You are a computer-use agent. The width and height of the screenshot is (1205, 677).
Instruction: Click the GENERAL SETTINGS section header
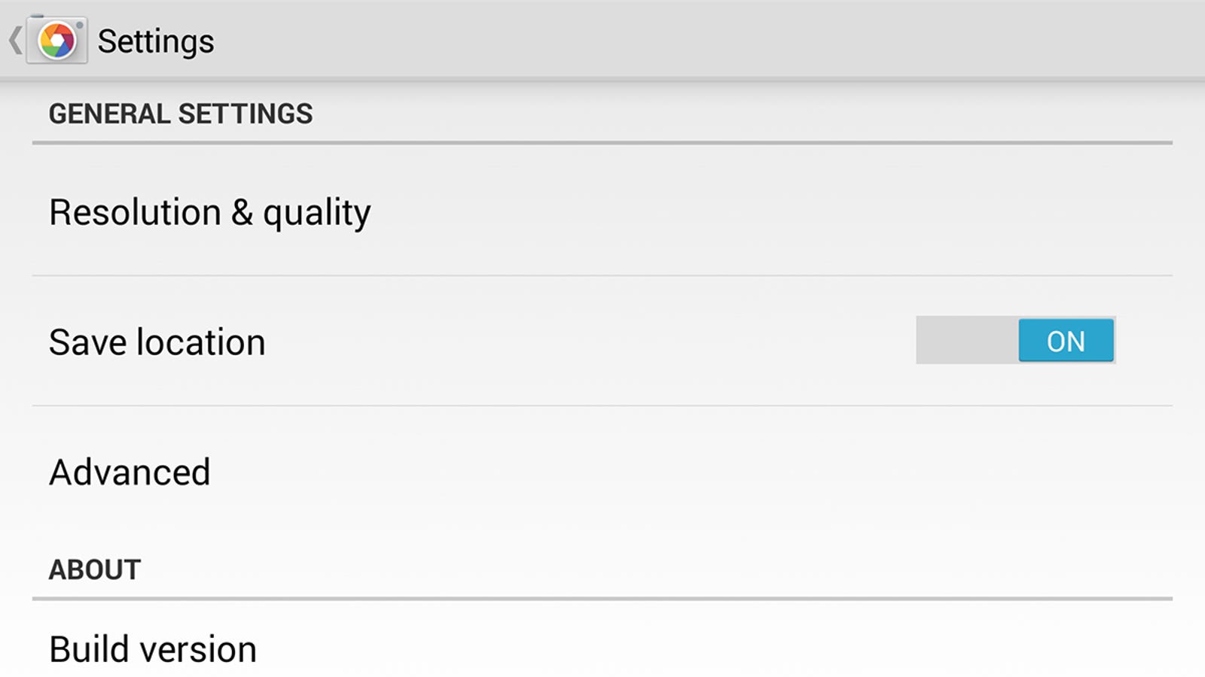181,114
